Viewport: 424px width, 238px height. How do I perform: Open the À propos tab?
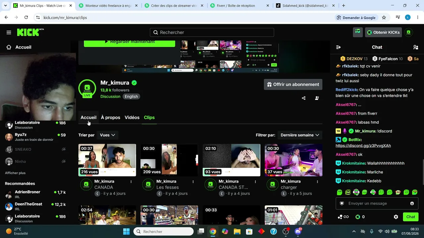[x=111, y=117]
